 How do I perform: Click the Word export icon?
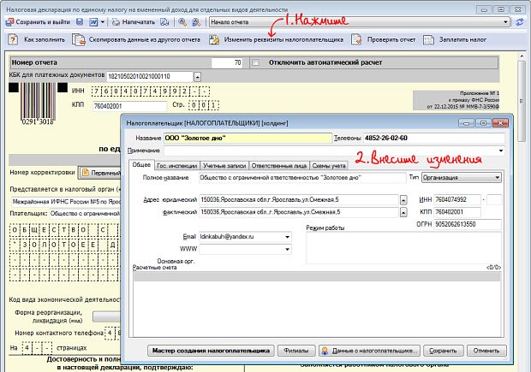(93, 22)
